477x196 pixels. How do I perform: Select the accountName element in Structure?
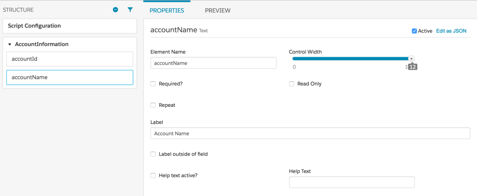[69, 78]
